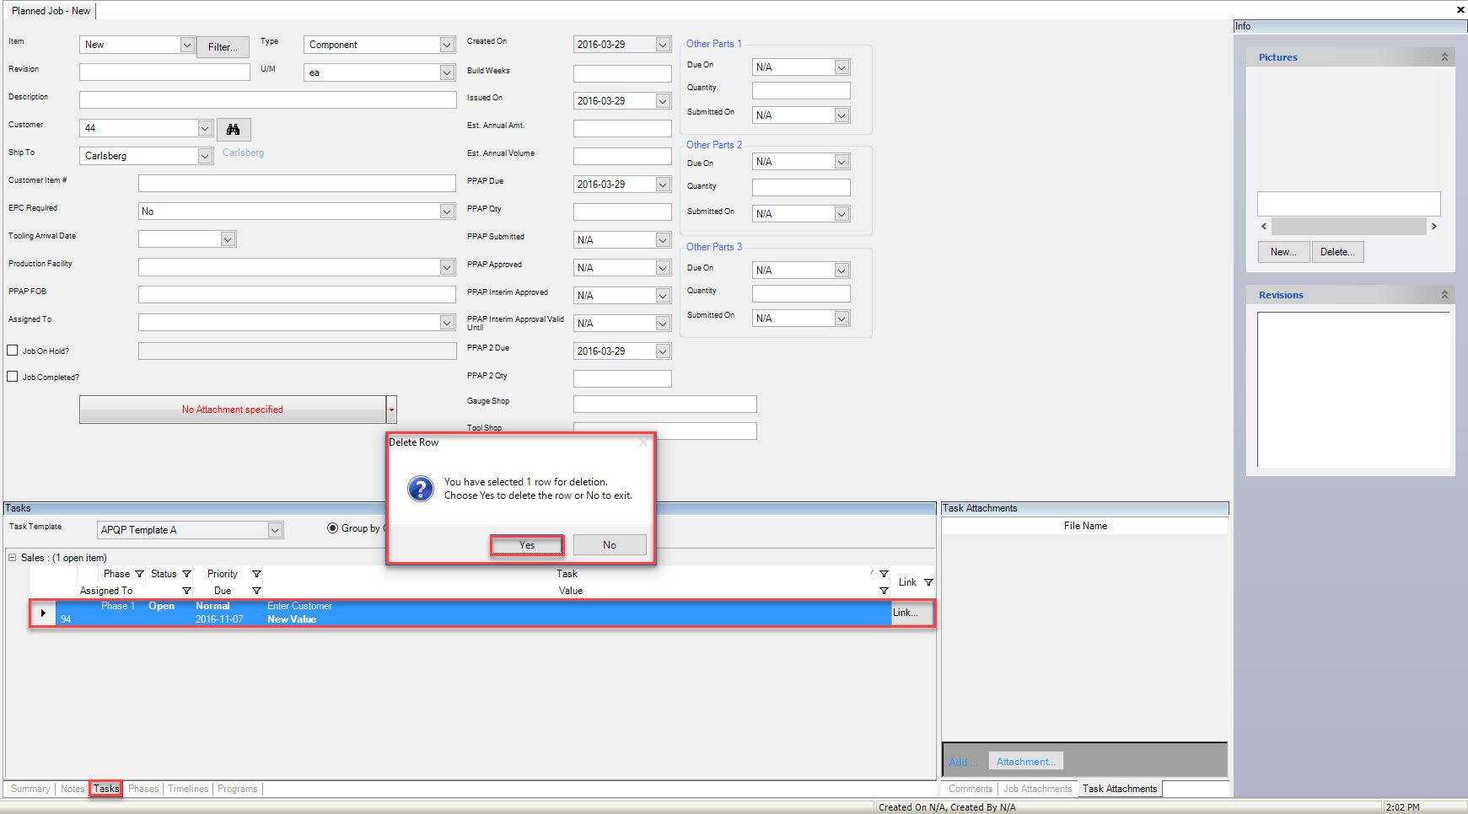Close the Planned Job window
Screen dimensions: 1468x814
(x=1460, y=9)
